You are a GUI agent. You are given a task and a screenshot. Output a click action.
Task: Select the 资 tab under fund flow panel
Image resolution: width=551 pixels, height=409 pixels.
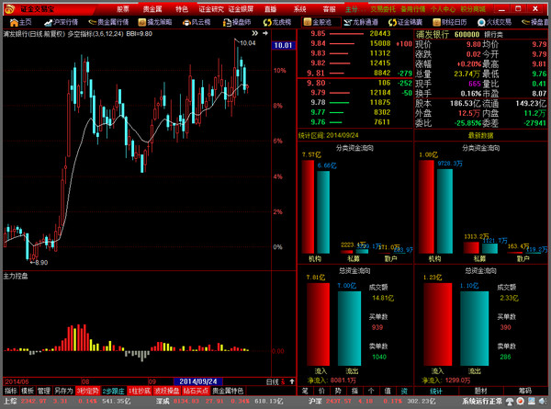click(404, 391)
